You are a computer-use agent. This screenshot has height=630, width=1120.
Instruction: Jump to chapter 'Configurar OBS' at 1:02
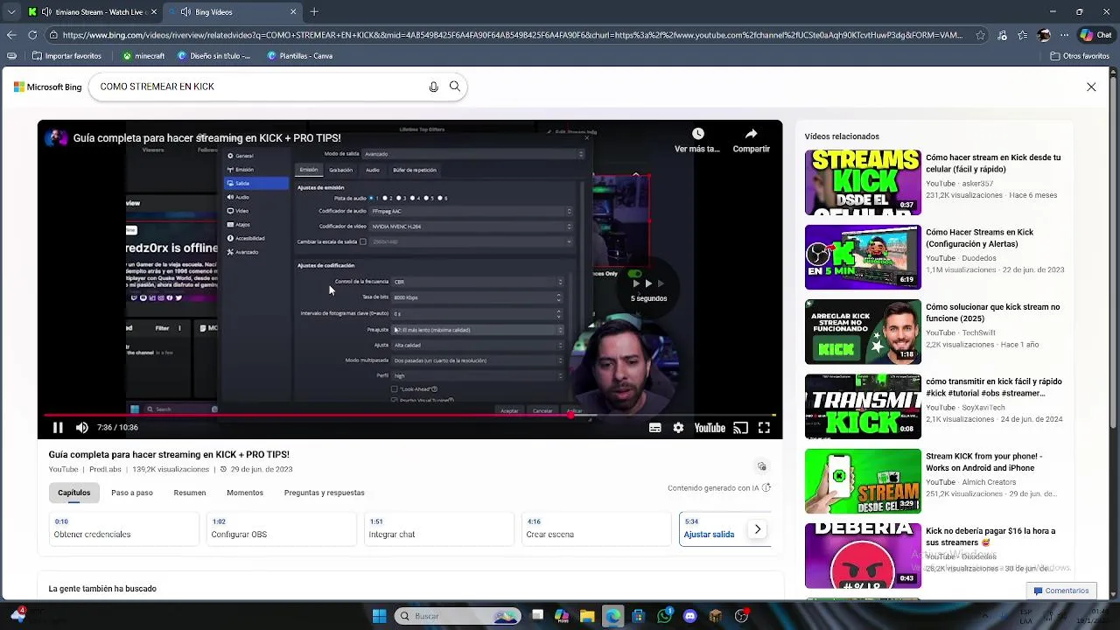(281, 528)
